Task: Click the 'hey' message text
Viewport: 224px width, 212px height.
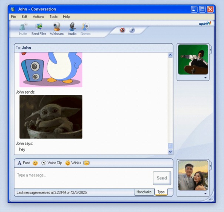Action: 22,149
